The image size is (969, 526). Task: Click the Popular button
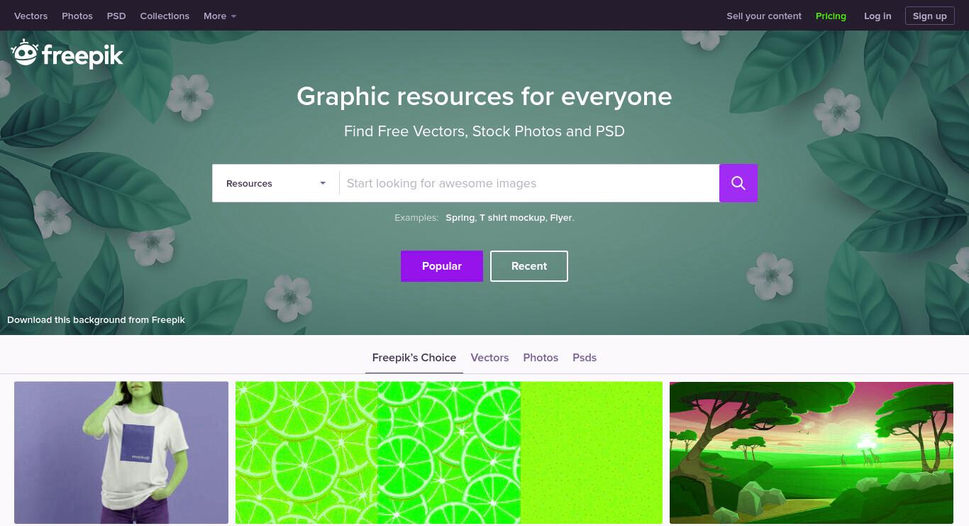coord(442,266)
